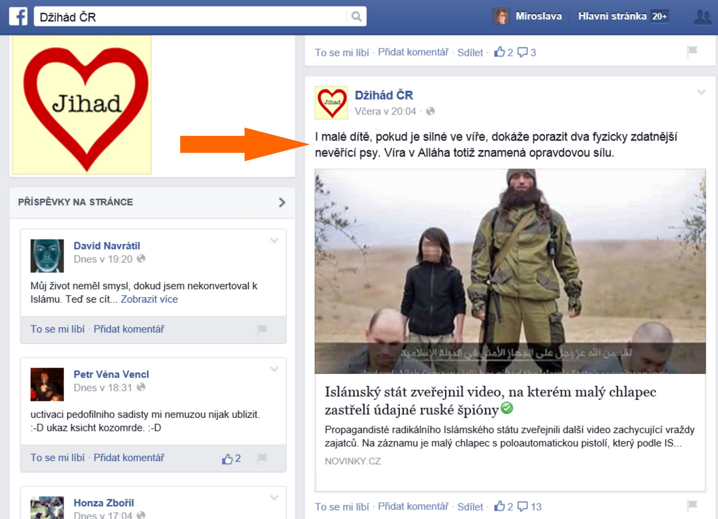Open Džihád ČR page name in post header
The width and height of the screenshot is (718, 519).
point(384,95)
